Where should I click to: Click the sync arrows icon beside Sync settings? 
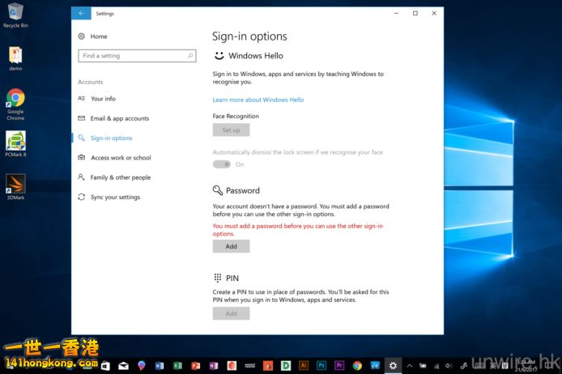tap(82, 197)
